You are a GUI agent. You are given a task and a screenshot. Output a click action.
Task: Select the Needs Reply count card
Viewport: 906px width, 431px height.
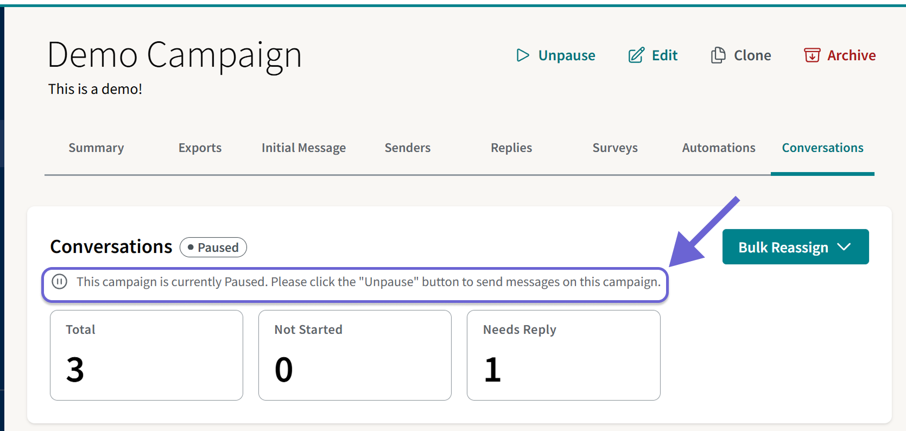pyautogui.click(x=563, y=355)
